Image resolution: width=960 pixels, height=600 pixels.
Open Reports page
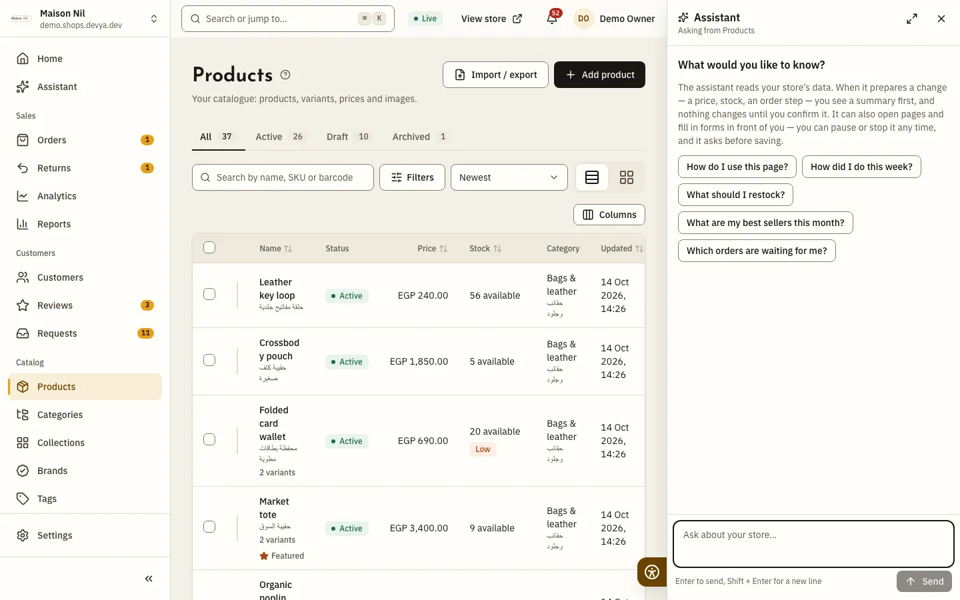[85, 224]
